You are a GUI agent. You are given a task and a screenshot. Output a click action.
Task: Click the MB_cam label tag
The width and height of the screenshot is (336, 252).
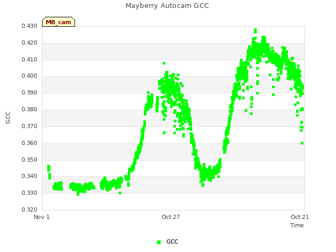point(58,22)
